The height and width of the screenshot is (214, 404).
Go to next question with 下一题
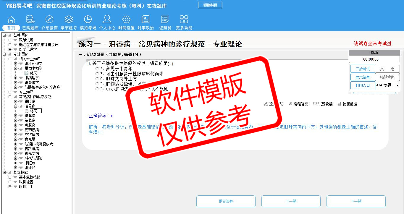[x=356, y=201]
